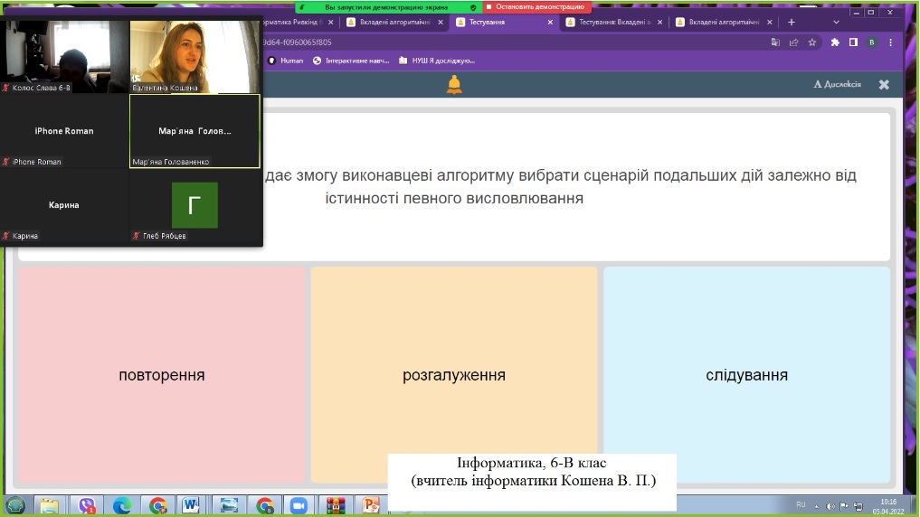
Task: Open the НУШ Я досліджую bookmark
Action: pyautogui.click(x=438, y=61)
